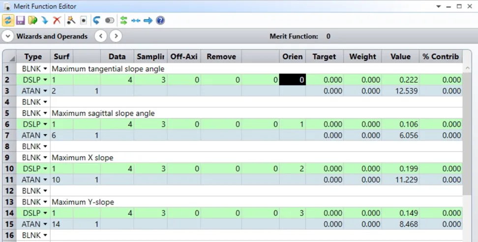Select the highlighted Orien cell in row 2
This screenshot has width=478, height=242.
pos(292,80)
